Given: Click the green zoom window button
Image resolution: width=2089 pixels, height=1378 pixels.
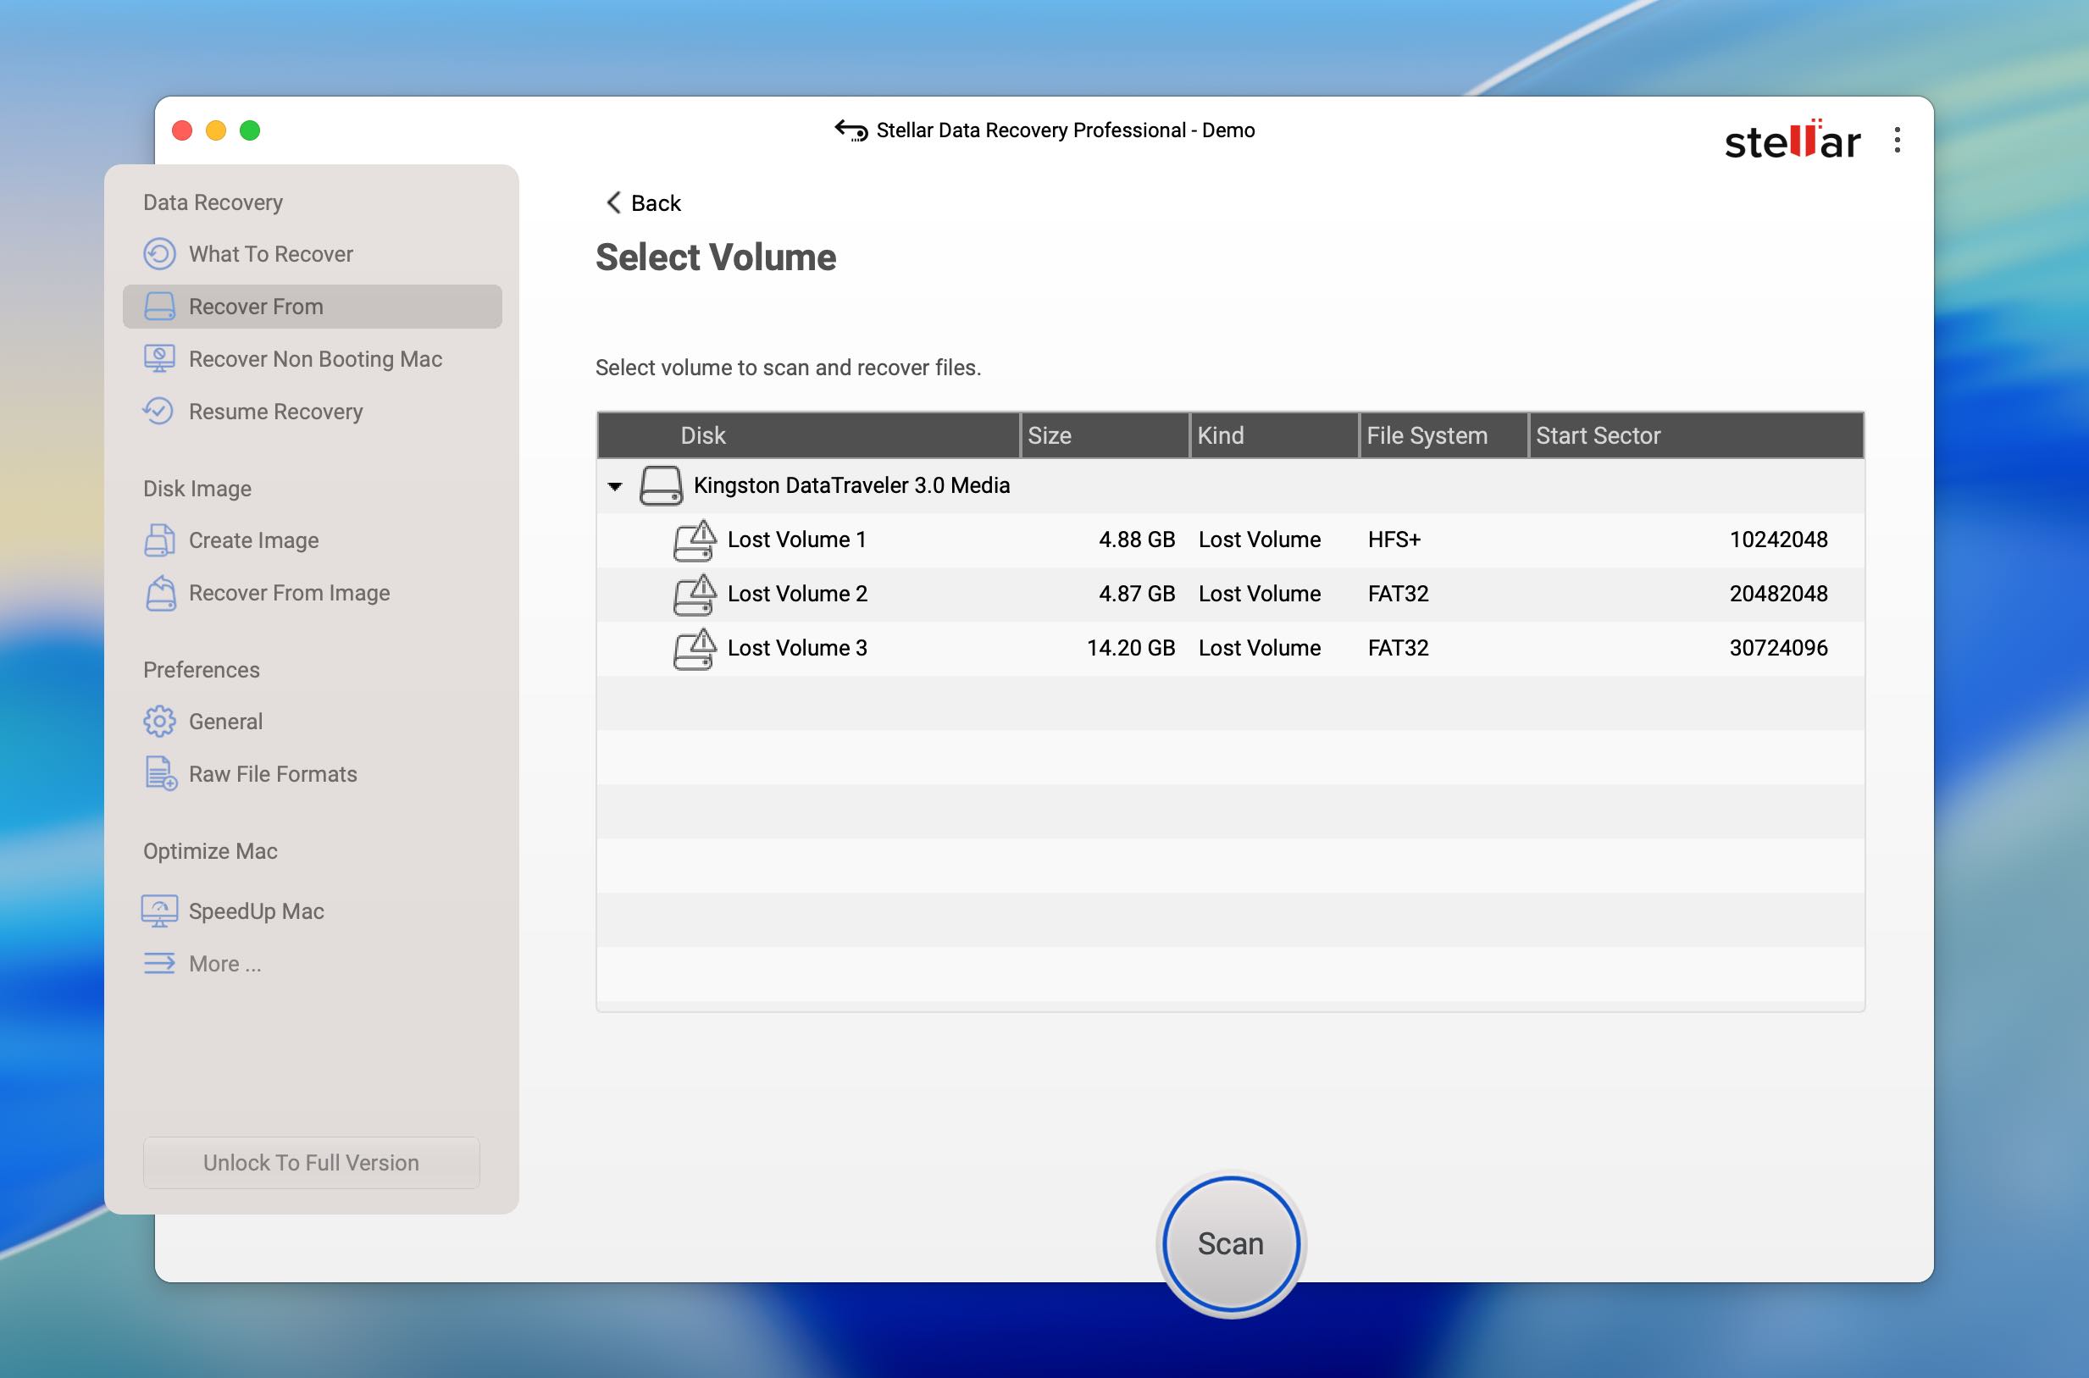Looking at the screenshot, I should [x=250, y=131].
